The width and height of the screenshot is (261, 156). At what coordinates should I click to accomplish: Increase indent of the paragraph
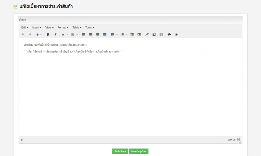(x=139, y=35)
